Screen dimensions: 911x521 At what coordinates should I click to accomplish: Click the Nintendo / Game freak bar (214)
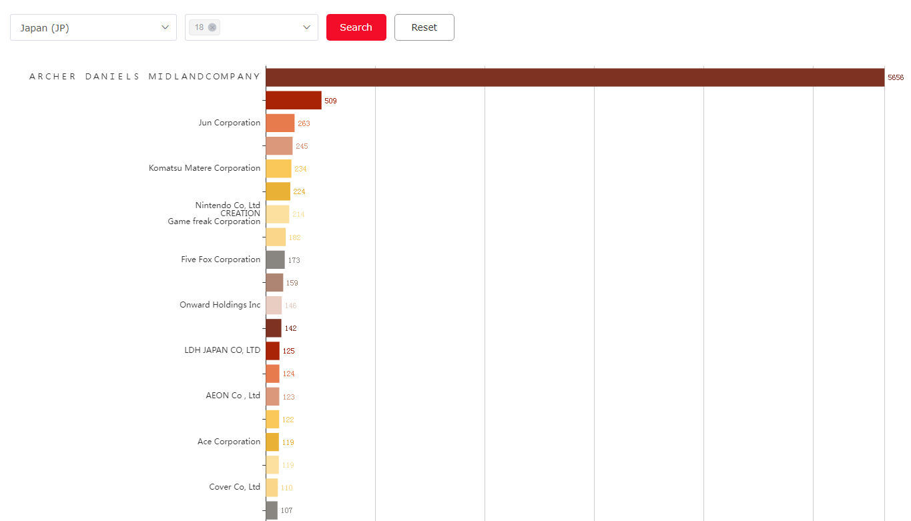277,214
